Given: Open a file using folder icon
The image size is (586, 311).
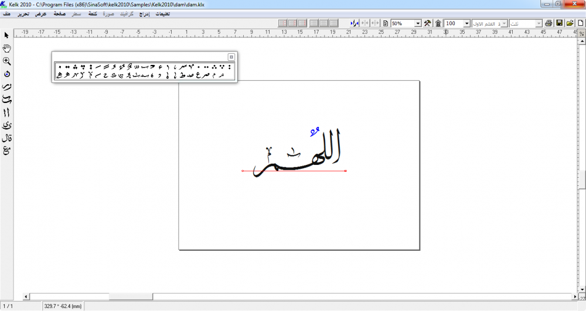Looking at the screenshot, I should point(570,23).
